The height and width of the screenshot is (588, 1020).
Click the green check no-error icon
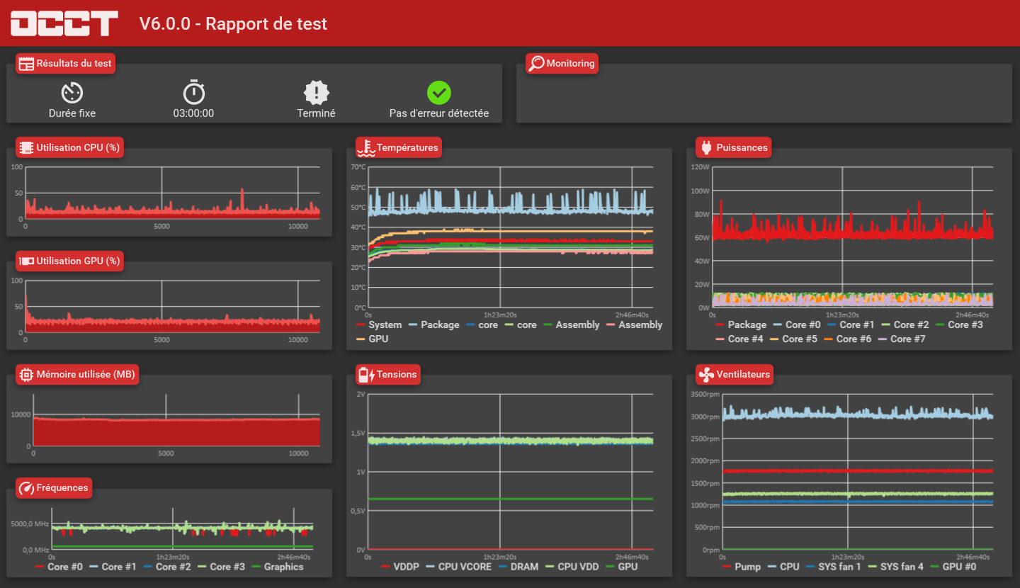pos(439,92)
